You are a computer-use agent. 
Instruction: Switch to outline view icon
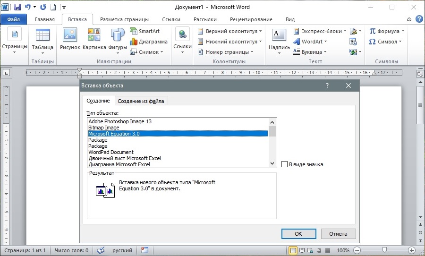[x=319, y=250]
